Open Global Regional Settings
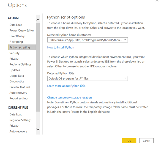 coord(20,64)
